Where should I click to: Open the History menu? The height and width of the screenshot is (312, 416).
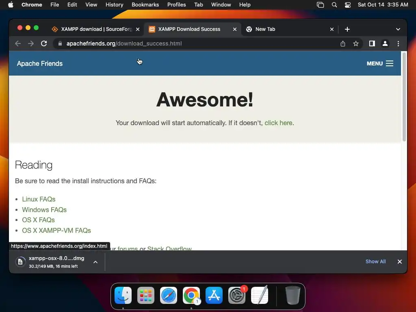tap(114, 5)
